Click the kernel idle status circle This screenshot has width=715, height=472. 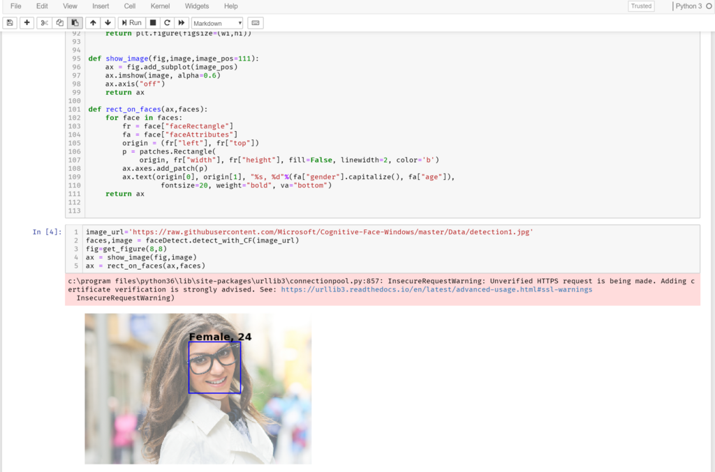pos(709,6)
